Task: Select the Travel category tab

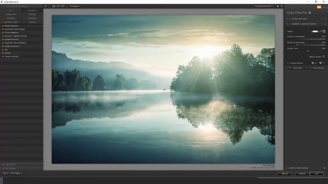Action: pos(32,22)
